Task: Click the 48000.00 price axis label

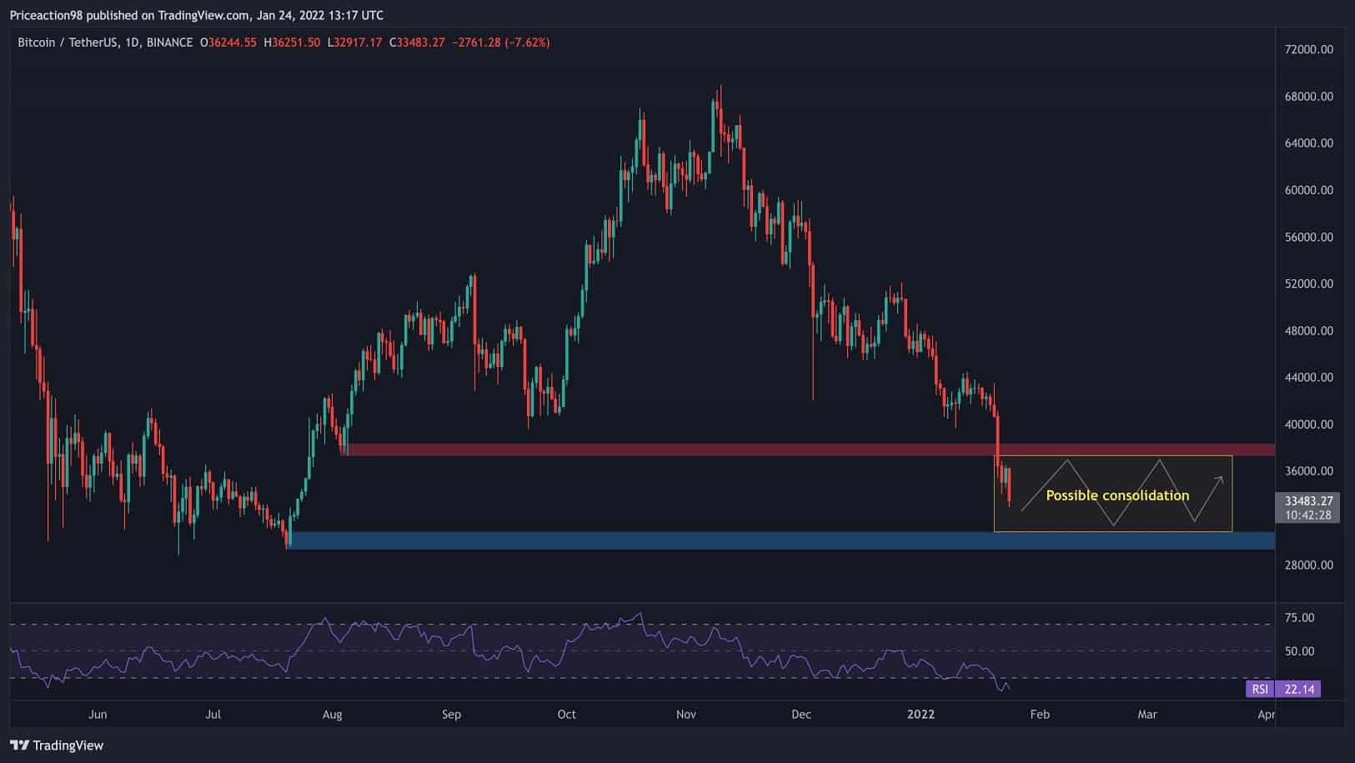Action: tap(1309, 330)
